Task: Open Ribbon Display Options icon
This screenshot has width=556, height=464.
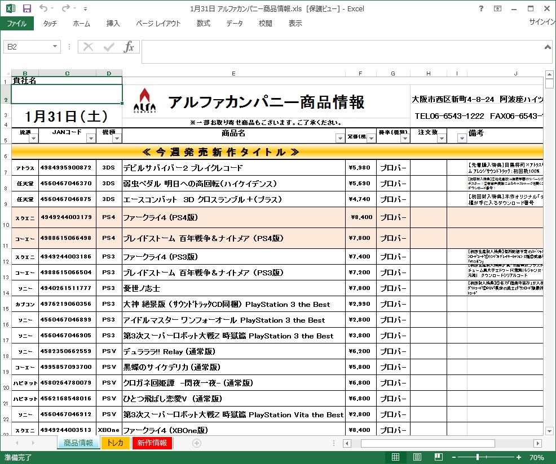Action: click(497, 8)
